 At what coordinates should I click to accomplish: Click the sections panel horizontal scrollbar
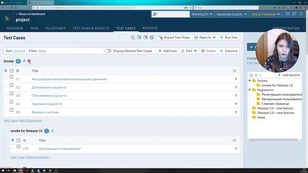click(x=273, y=140)
